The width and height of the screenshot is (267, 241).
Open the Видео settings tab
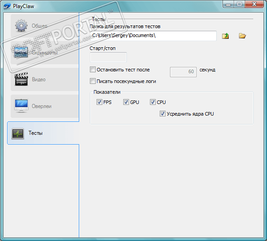tap(45, 79)
